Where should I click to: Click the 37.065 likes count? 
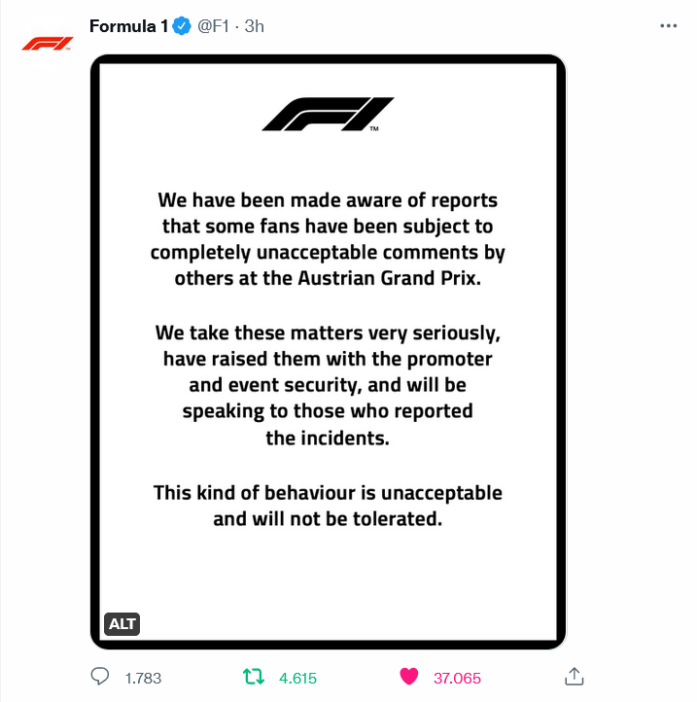[456, 678]
